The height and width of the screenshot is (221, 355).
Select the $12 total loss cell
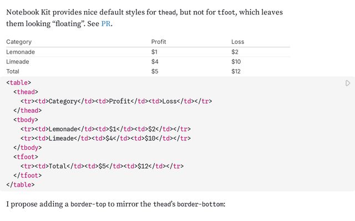(236, 71)
